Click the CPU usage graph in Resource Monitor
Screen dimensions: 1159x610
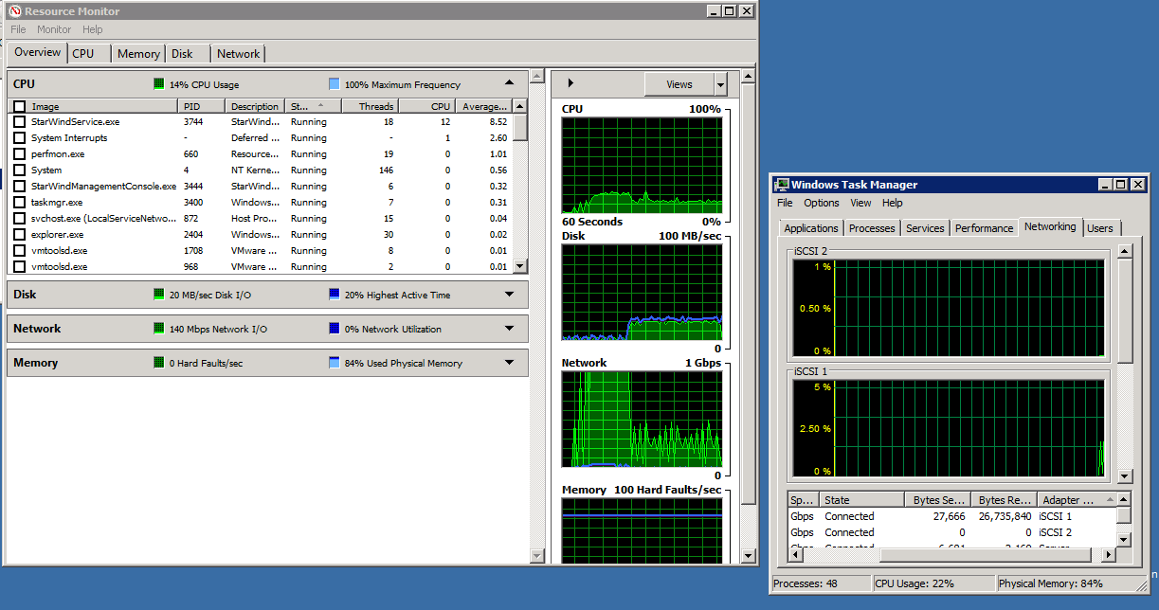(x=642, y=166)
